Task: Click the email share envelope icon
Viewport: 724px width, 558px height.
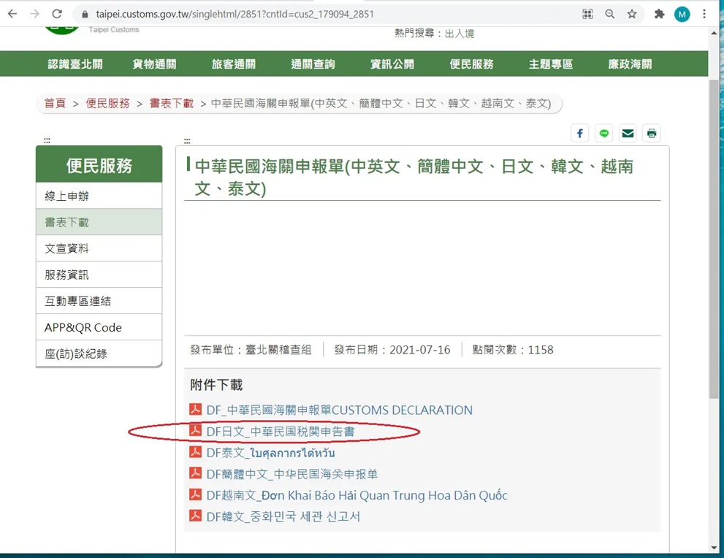Action: [x=628, y=133]
